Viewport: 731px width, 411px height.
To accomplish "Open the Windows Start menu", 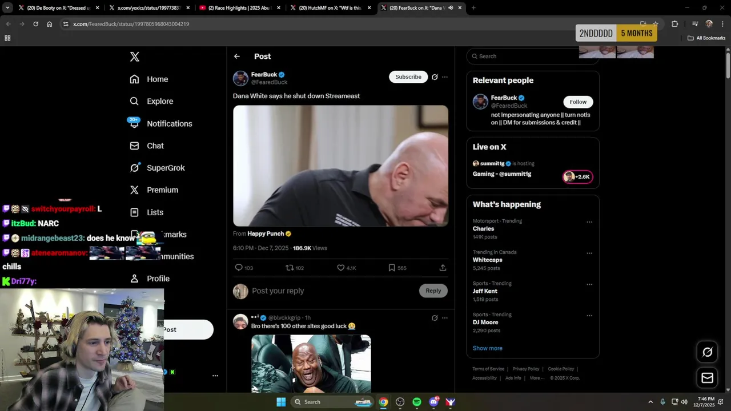I will point(281,402).
